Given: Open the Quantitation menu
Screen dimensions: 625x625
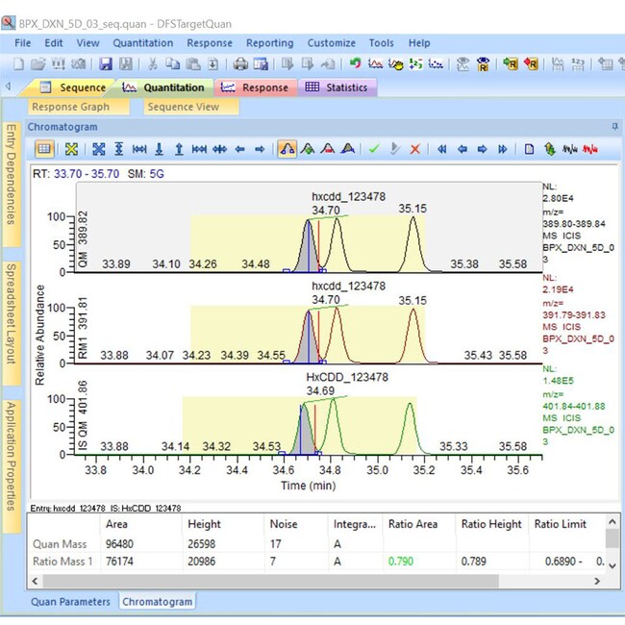Looking at the screenshot, I should tap(142, 43).
